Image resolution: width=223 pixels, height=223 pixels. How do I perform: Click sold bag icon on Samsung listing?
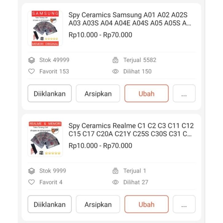pos(115,60)
